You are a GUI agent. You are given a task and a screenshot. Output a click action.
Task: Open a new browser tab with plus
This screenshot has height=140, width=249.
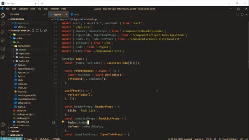[x=42, y=3]
